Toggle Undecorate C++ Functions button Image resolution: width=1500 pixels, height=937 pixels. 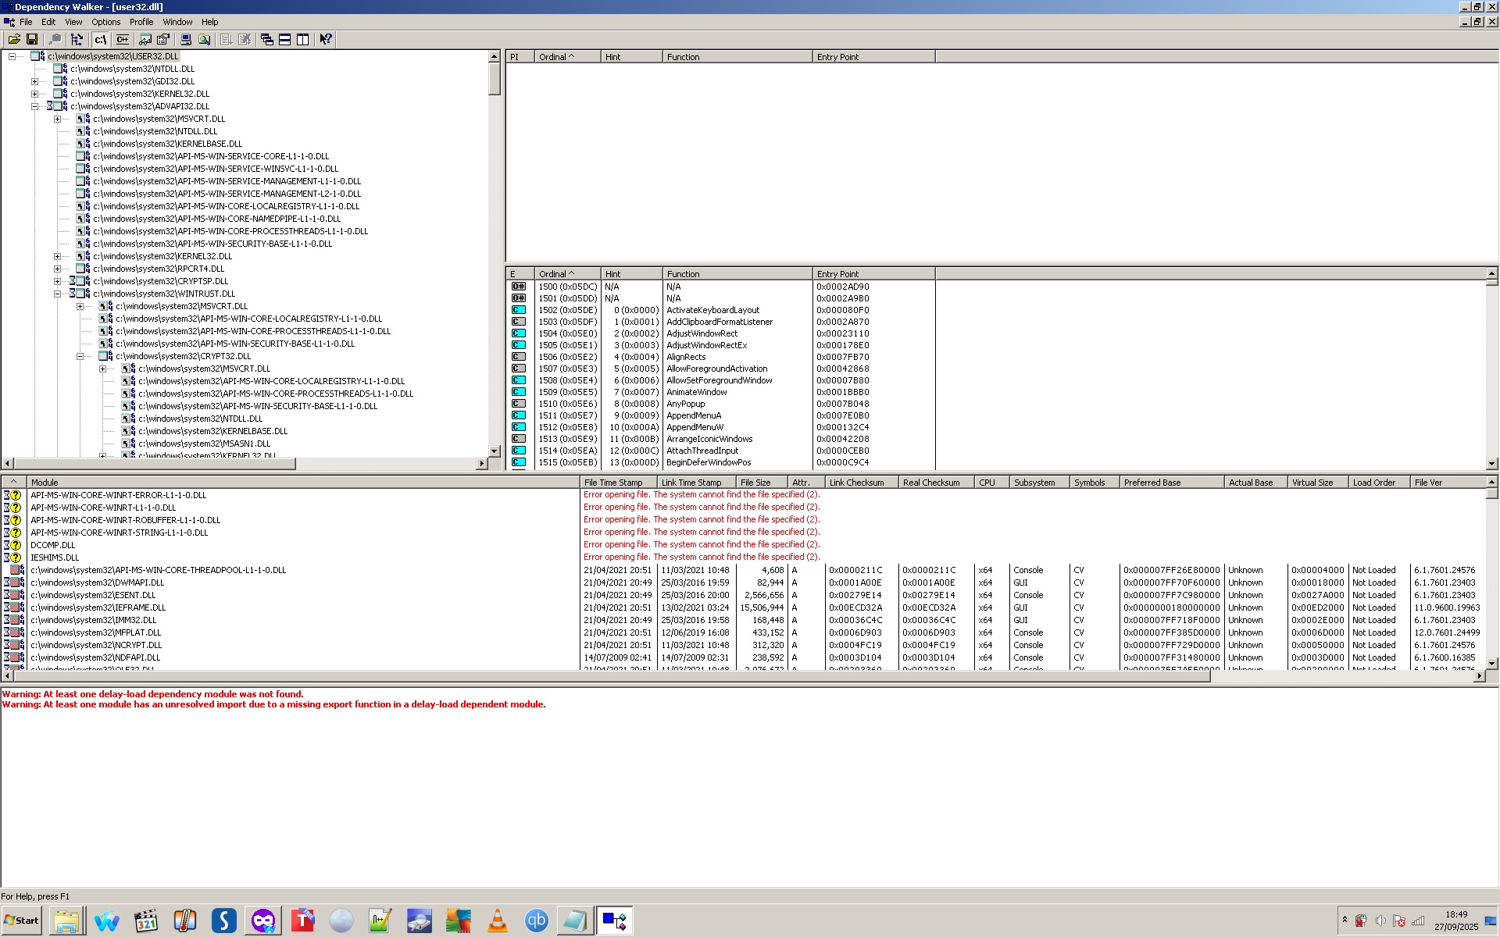coord(122,39)
